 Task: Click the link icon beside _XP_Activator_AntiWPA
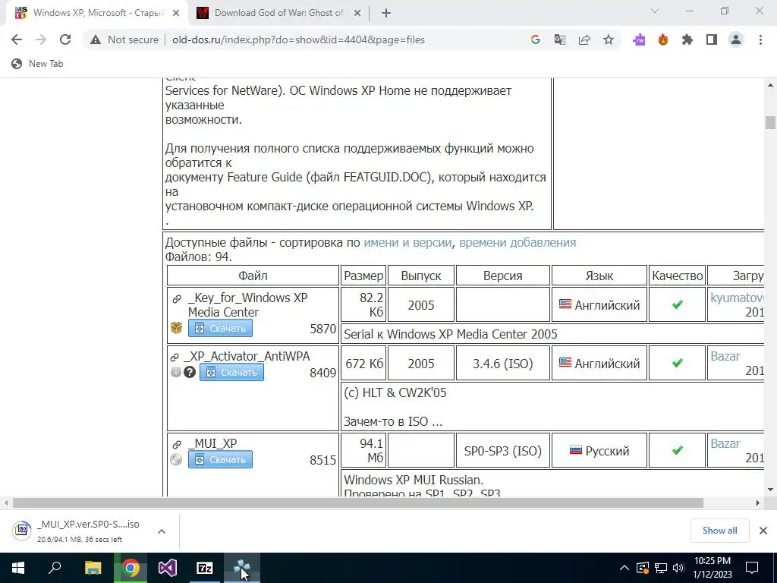[175, 357]
